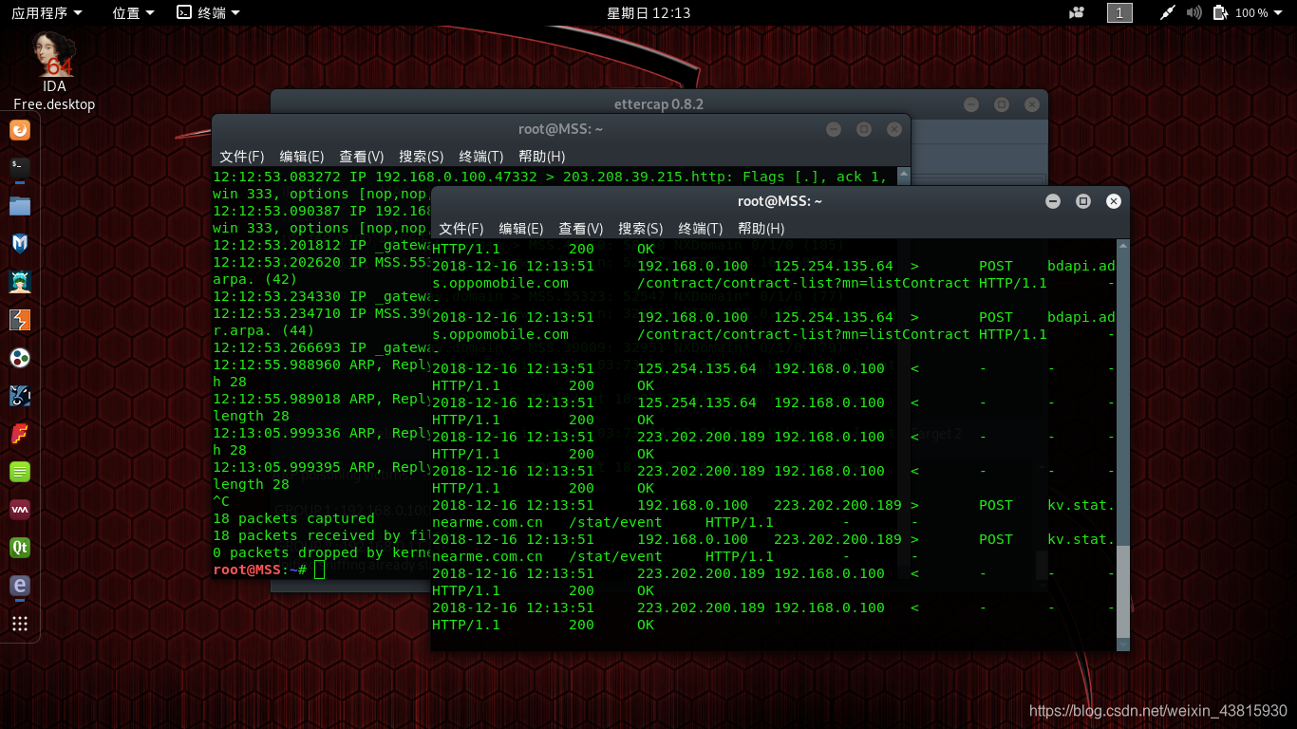
Task: Minimize the ettercap 0.8.2 window
Action: [x=970, y=104]
